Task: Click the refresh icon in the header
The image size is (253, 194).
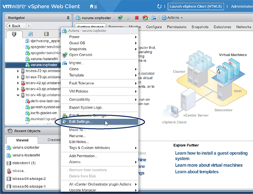Action: pos(159,6)
